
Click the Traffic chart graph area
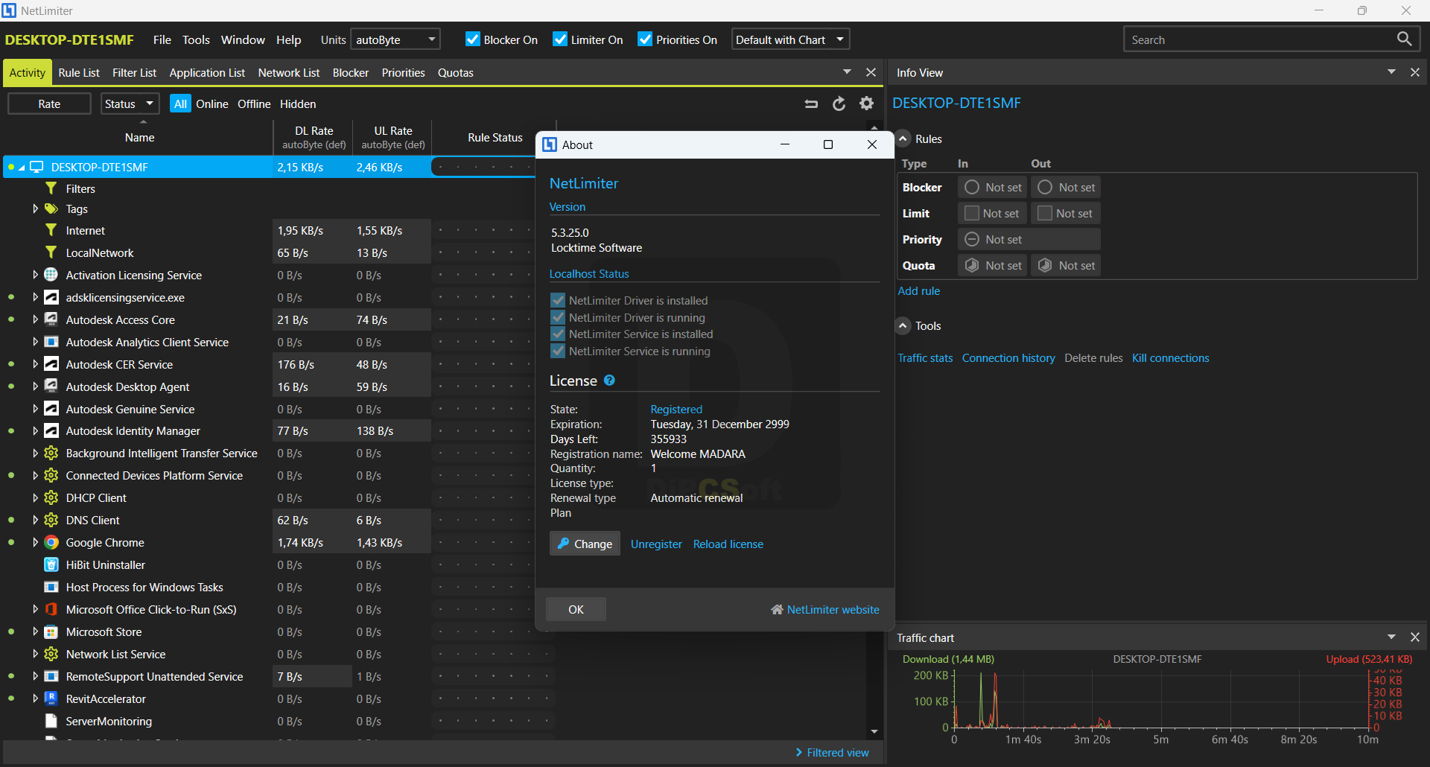[1160, 700]
